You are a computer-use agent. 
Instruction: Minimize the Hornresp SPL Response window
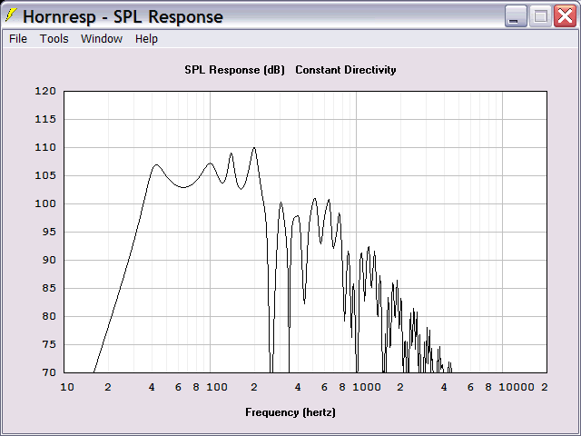(516, 16)
